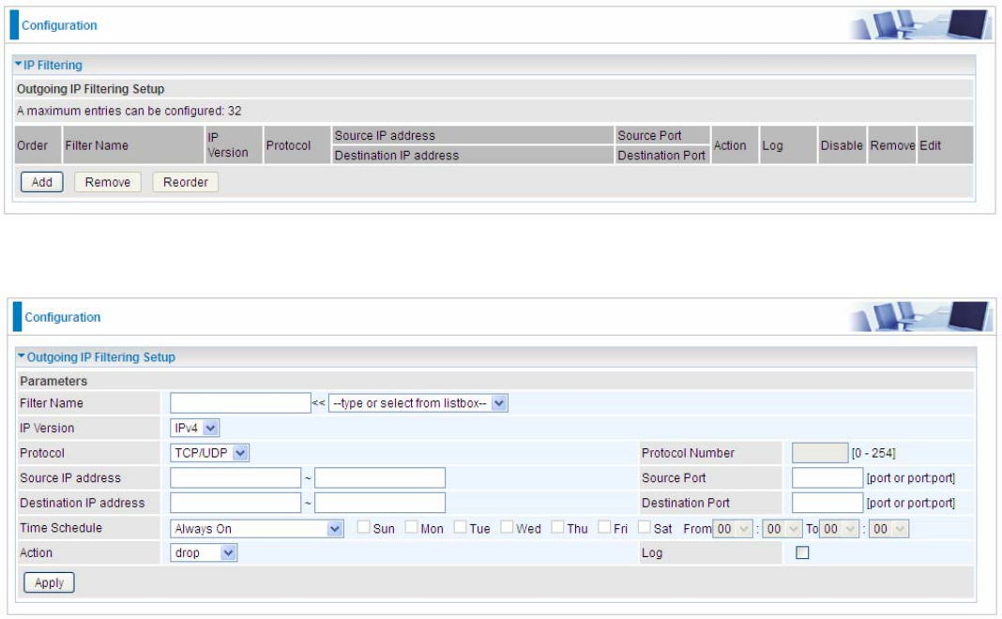
Task: Click the Remove button below the table
Action: [107, 182]
